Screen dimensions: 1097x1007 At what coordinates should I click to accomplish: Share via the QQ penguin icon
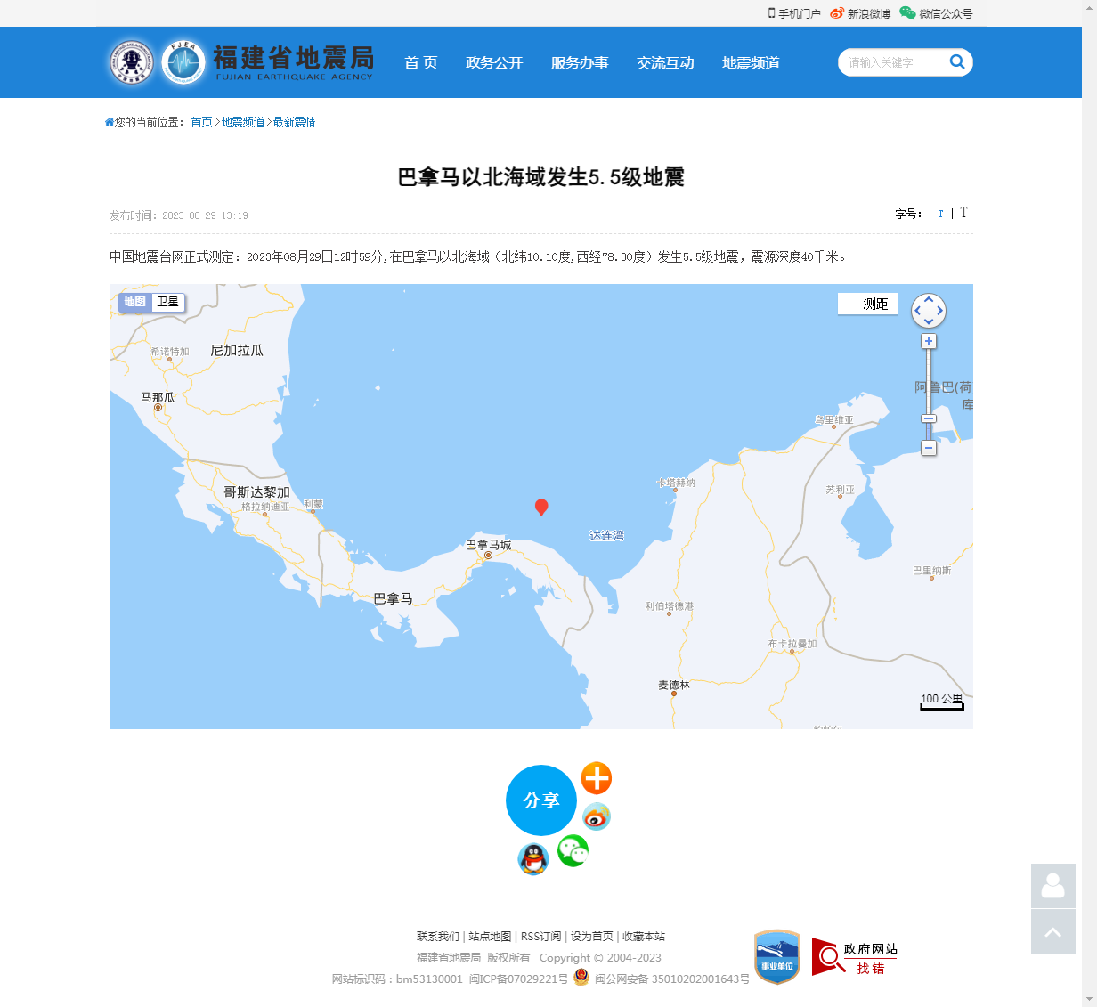click(x=532, y=859)
